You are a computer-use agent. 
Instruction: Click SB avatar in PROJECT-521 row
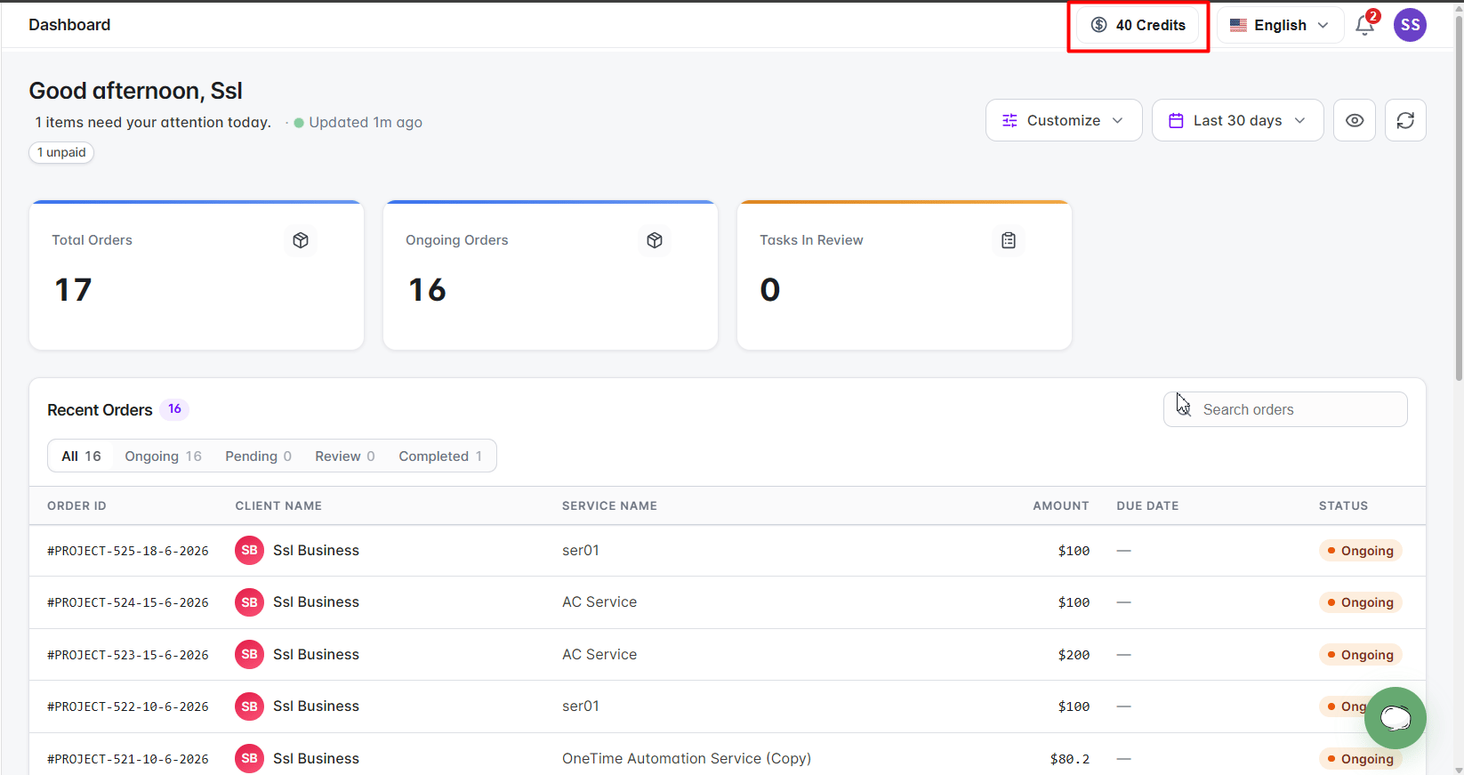[249, 758]
